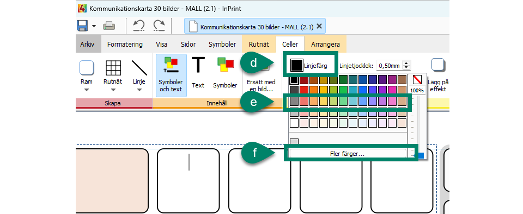Pick the pure white swatch

click(294, 123)
